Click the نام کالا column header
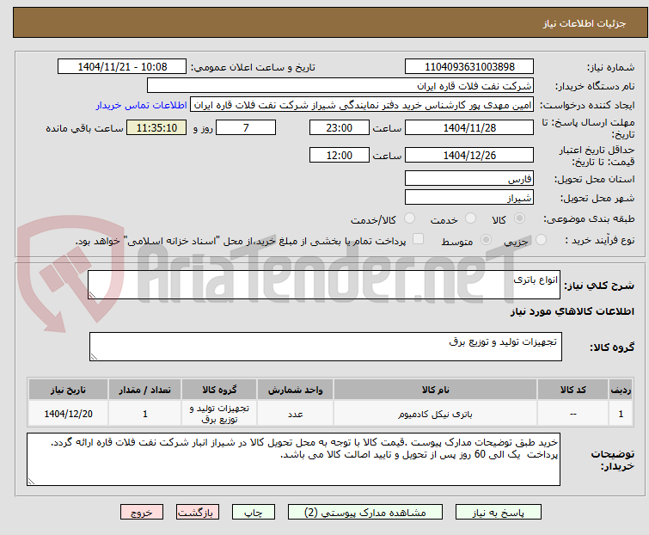 pos(436,390)
